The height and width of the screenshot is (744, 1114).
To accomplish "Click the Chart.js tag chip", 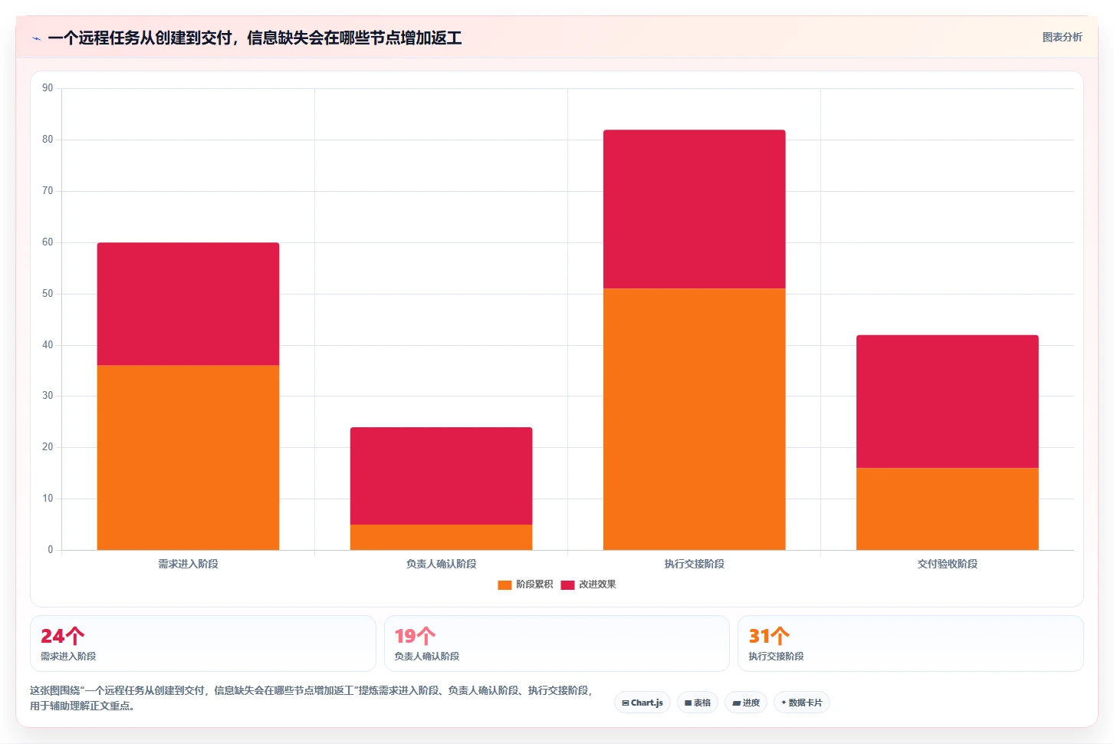I will point(642,703).
